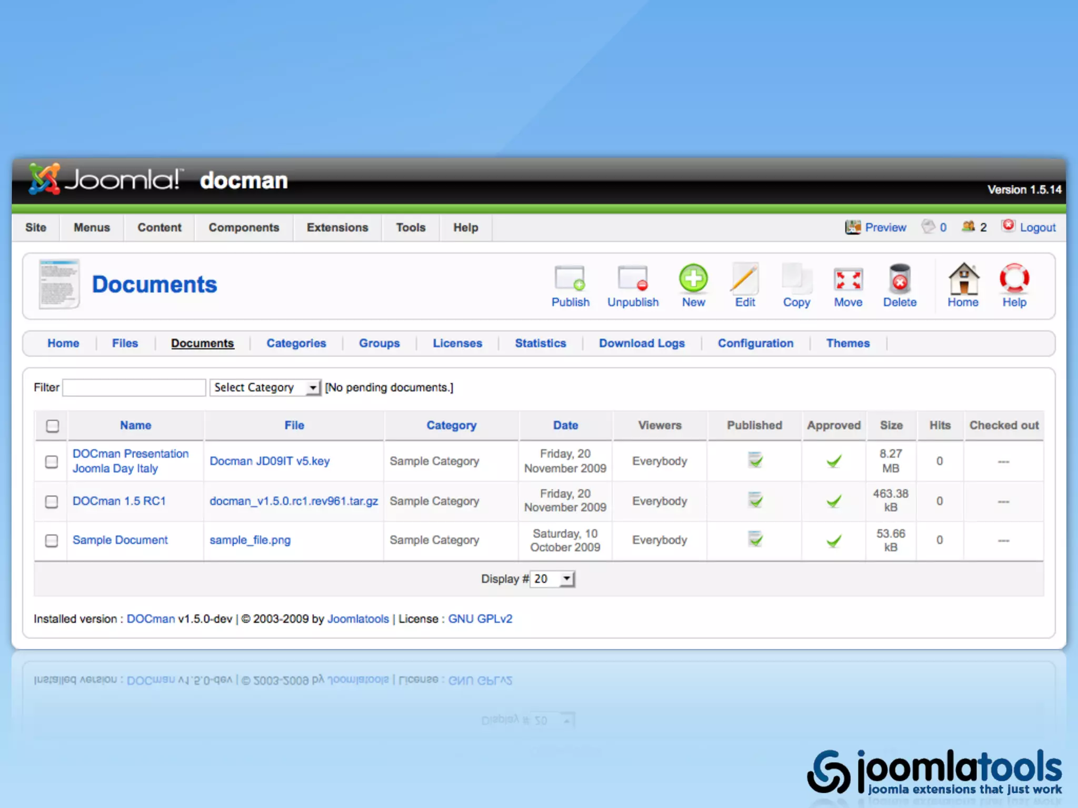
Task: Click the Logout link
Action: [1037, 228]
